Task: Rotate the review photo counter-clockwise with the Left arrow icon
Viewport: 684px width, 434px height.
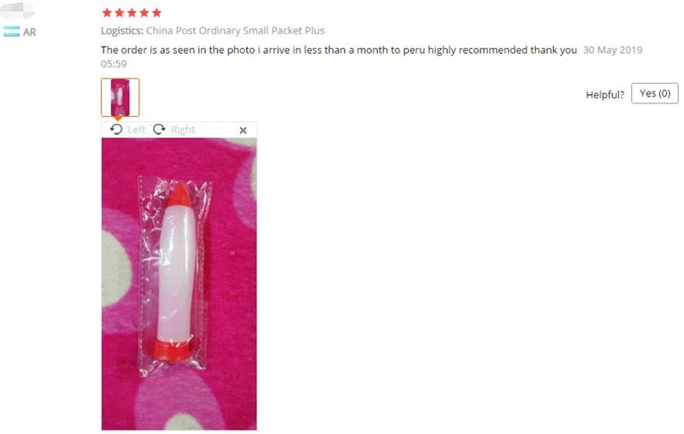Action: pos(116,129)
